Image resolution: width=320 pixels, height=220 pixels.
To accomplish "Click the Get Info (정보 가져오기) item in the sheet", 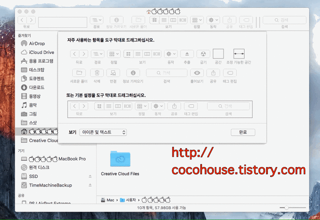I will [133, 73].
